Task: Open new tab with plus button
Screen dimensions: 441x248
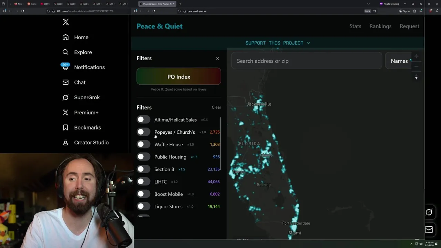Action: [x=180, y=4]
